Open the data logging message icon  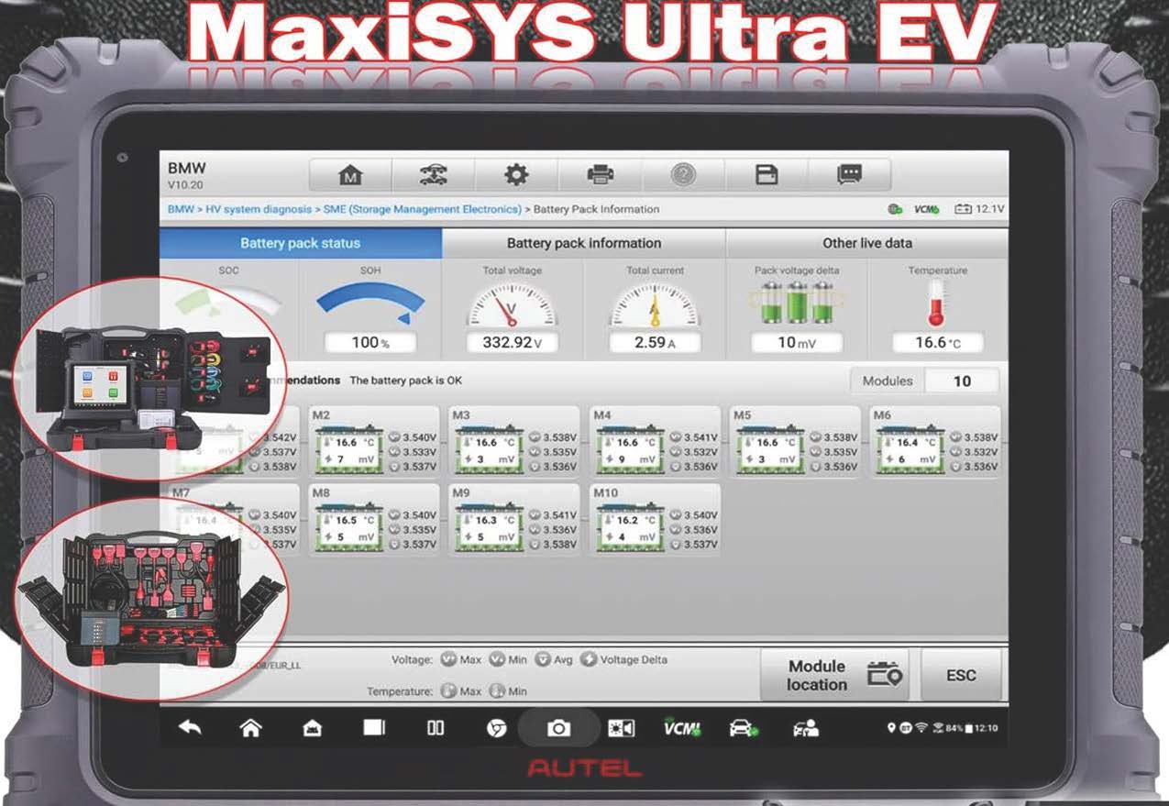pyautogui.click(x=850, y=175)
